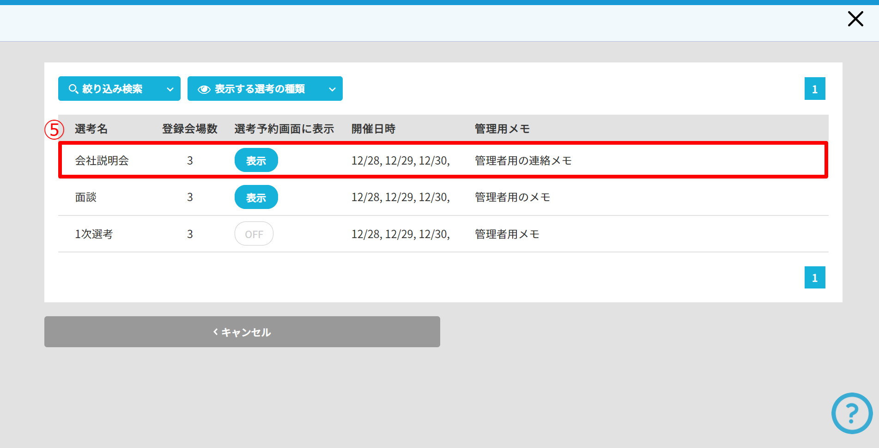Toggle 表示 switch for 面談
The image size is (879, 448).
[256, 197]
